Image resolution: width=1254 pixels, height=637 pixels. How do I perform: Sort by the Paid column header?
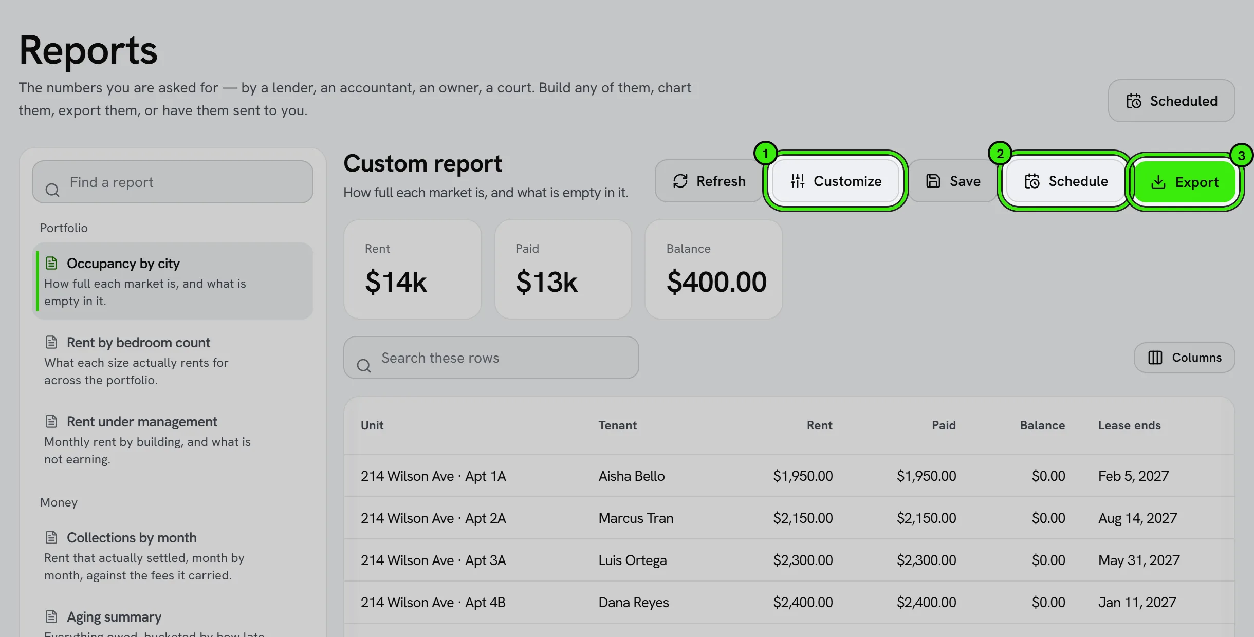tap(944, 425)
